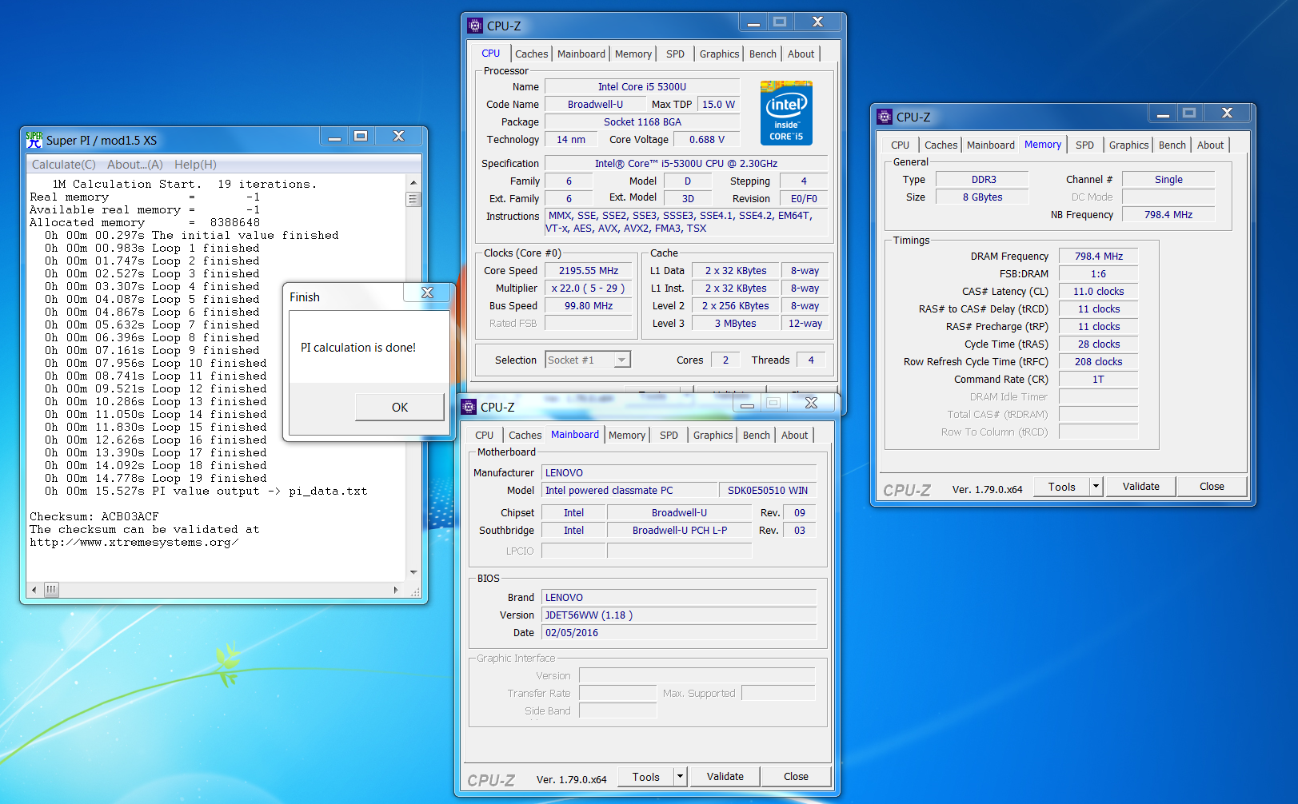
Task: Click Close button in Mainboard window
Action: (x=796, y=776)
